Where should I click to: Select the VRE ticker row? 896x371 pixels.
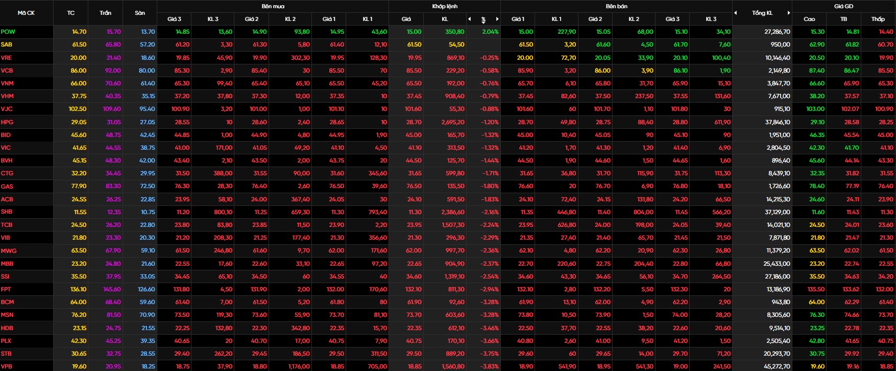point(6,58)
